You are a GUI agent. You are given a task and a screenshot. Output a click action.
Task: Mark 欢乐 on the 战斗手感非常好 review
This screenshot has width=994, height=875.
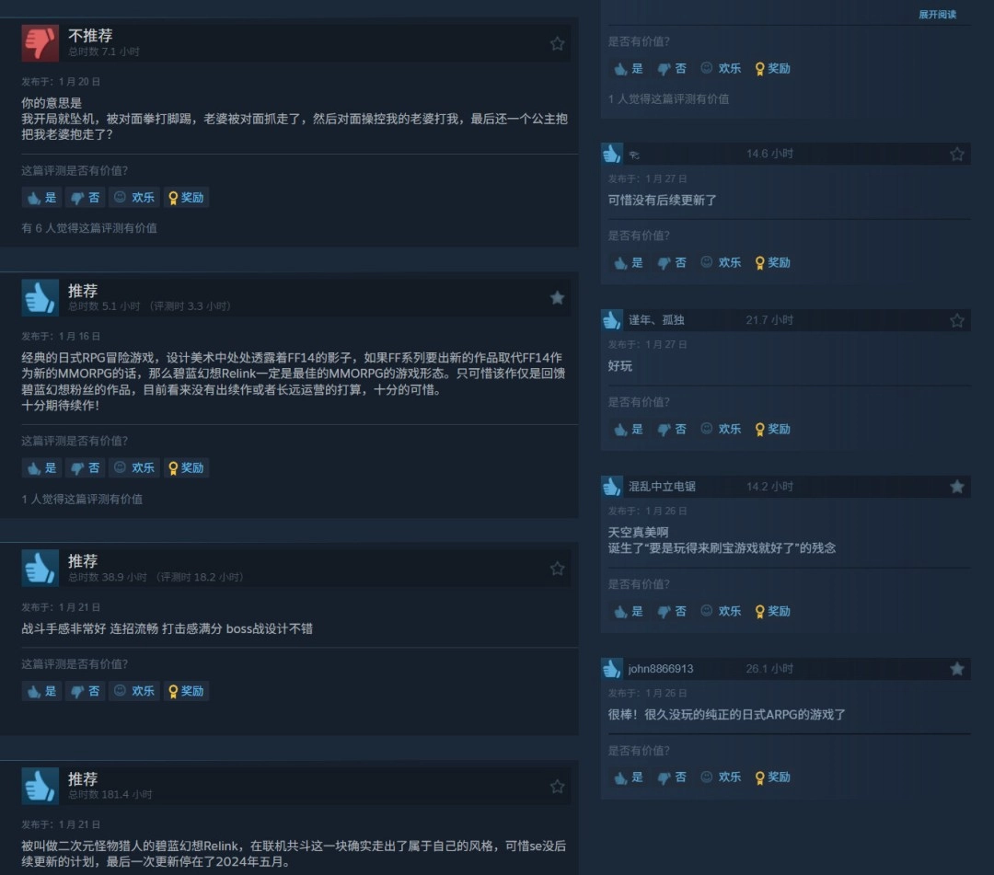coord(133,691)
